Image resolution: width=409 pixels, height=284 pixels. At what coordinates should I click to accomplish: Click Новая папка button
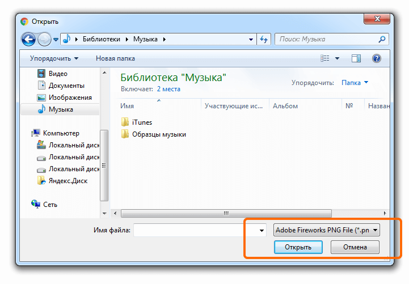pyautogui.click(x=115, y=58)
